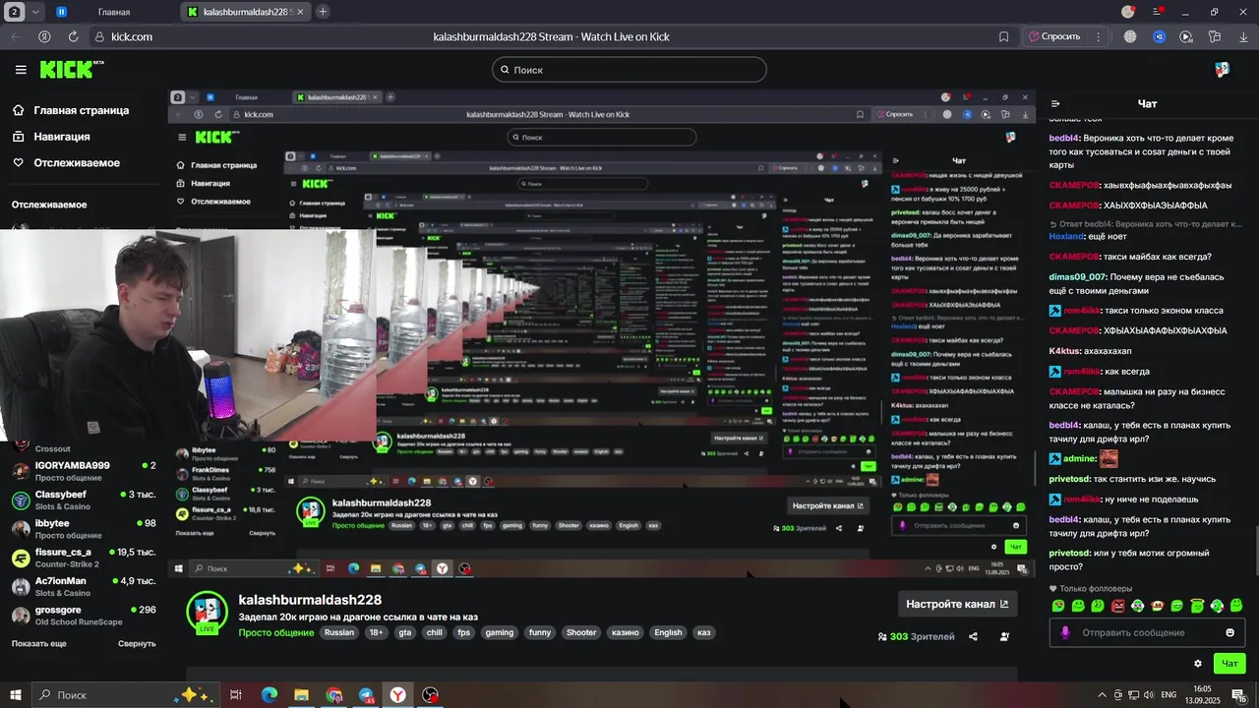Open the emoji picker in the message box

coord(1229,632)
